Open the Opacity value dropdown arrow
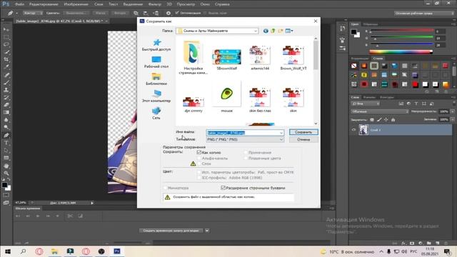This screenshot has width=457, height=257. click(452, 111)
